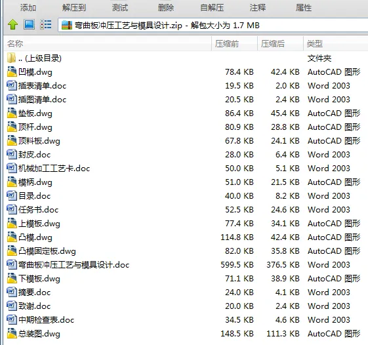This screenshot has width=368, height=345.
Task: Click the 28.8 KB compressed size value
Action: pyautogui.click(x=285, y=127)
